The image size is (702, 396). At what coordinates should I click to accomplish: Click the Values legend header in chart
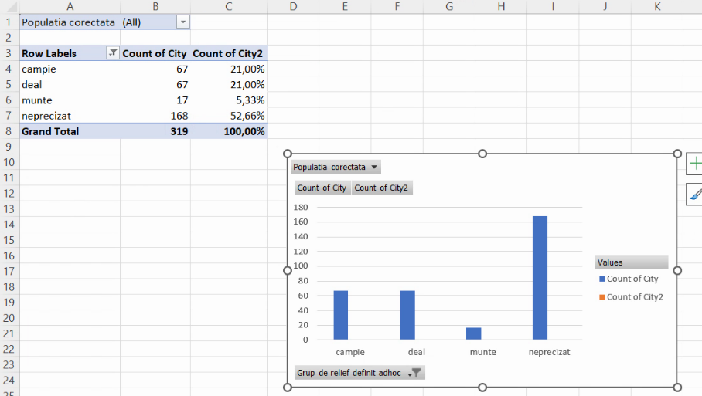coord(631,262)
